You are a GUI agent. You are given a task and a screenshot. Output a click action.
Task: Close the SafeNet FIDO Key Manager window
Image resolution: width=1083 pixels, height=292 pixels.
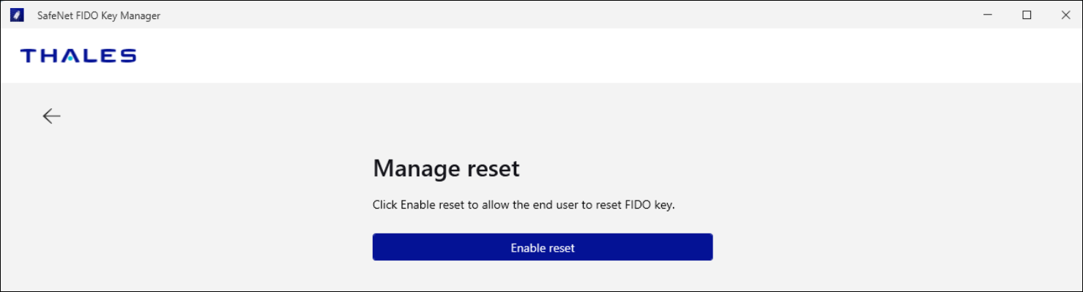coord(1065,15)
